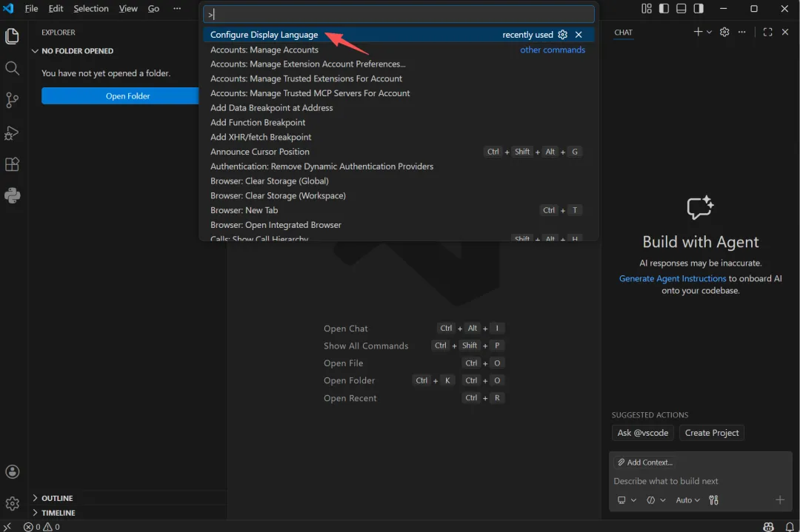Open chat panel more actions ellipsis
This screenshot has width=800, height=532.
[741, 32]
